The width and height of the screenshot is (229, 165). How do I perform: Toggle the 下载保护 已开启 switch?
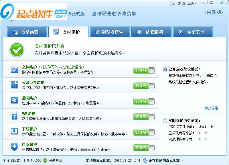click(x=144, y=132)
